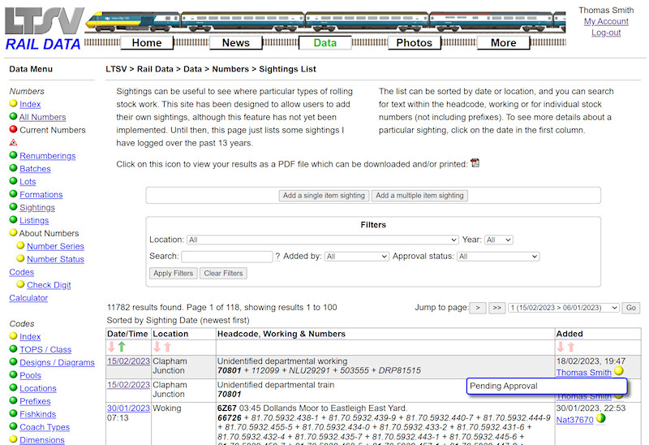Open Designs / Diagrams link
Screen dimensions: 649x445
click(x=57, y=362)
